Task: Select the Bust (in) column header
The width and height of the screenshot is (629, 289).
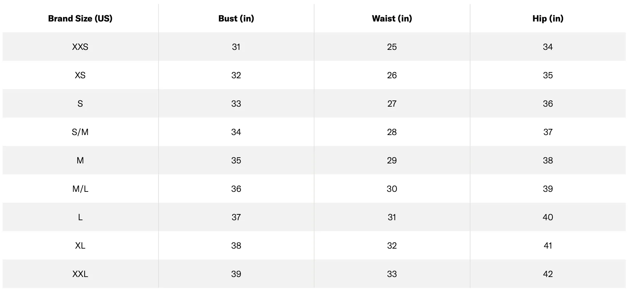Action: [x=236, y=19]
